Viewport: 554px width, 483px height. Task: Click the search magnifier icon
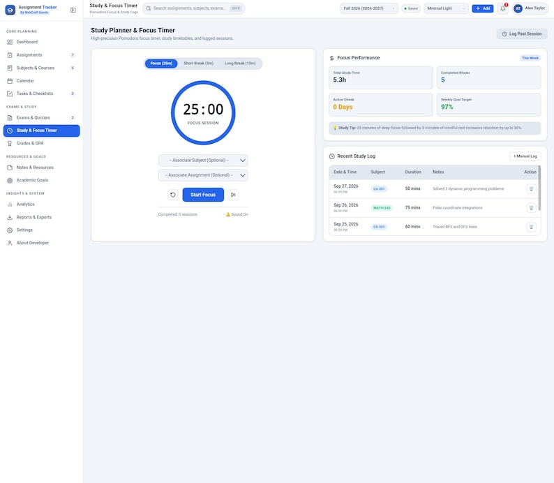point(149,8)
